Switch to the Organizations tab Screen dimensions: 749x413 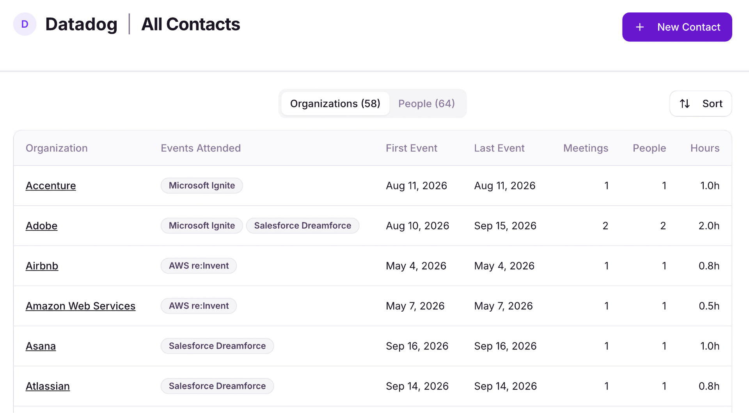coord(335,104)
